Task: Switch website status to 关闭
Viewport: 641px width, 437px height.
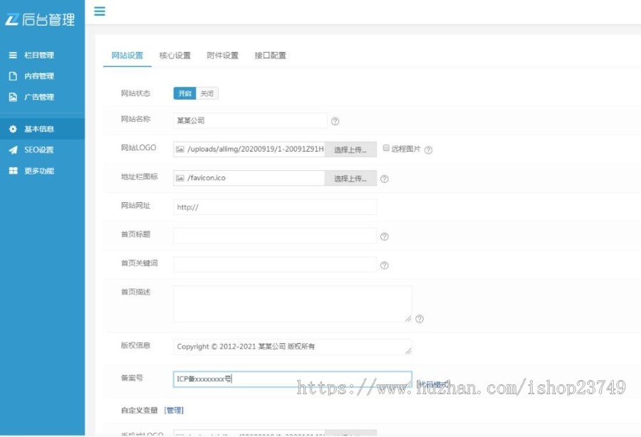Action: pos(207,93)
